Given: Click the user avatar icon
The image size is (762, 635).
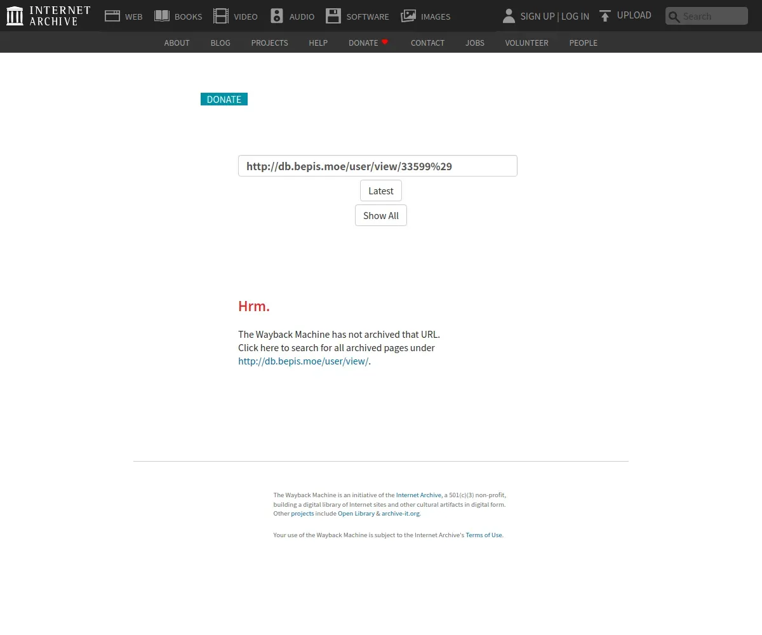Looking at the screenshot, I should click(x=509, y=16).
